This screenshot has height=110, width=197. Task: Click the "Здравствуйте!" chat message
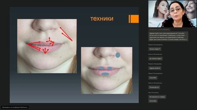[x=155, y=68]
